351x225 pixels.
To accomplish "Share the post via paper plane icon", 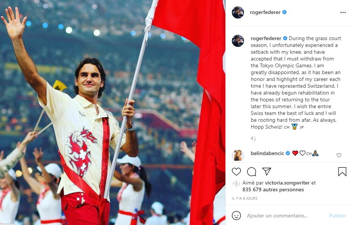I will (x=267, y=172).
